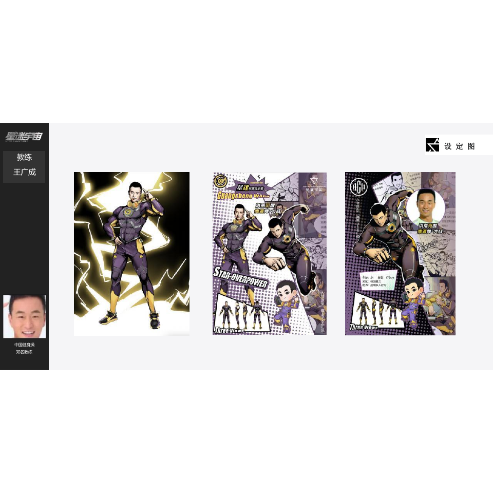The height and width of the screenshot is (493, 493).
Task: Click the 设定图 heading label
Action: tap(459, 146)
